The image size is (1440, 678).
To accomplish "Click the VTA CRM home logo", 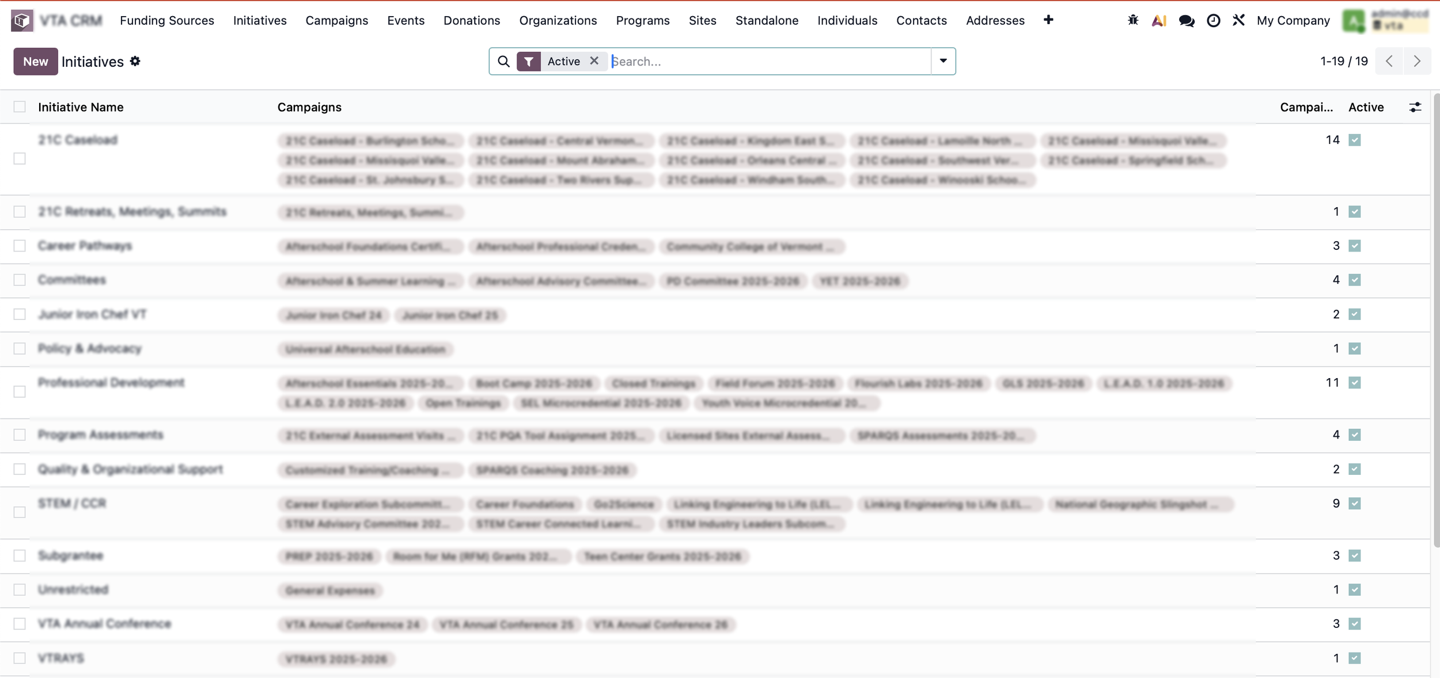I will [x=22, y=21].
